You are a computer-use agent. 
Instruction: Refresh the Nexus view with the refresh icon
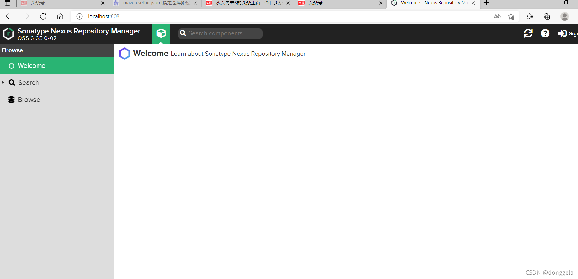coord(528,33)
